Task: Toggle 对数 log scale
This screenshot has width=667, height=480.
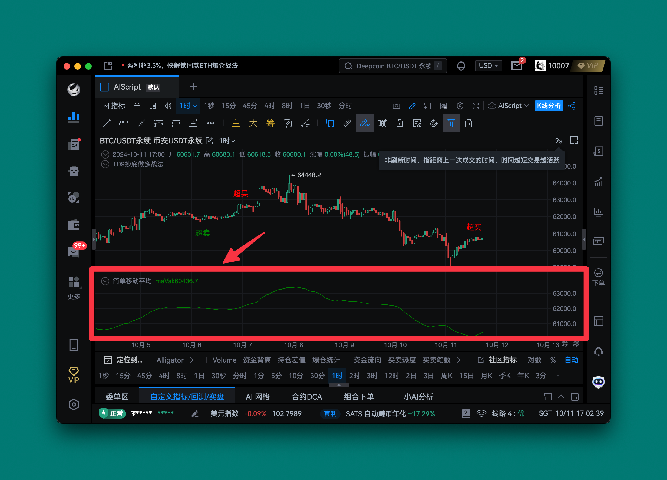Action: tap(534, 360)
